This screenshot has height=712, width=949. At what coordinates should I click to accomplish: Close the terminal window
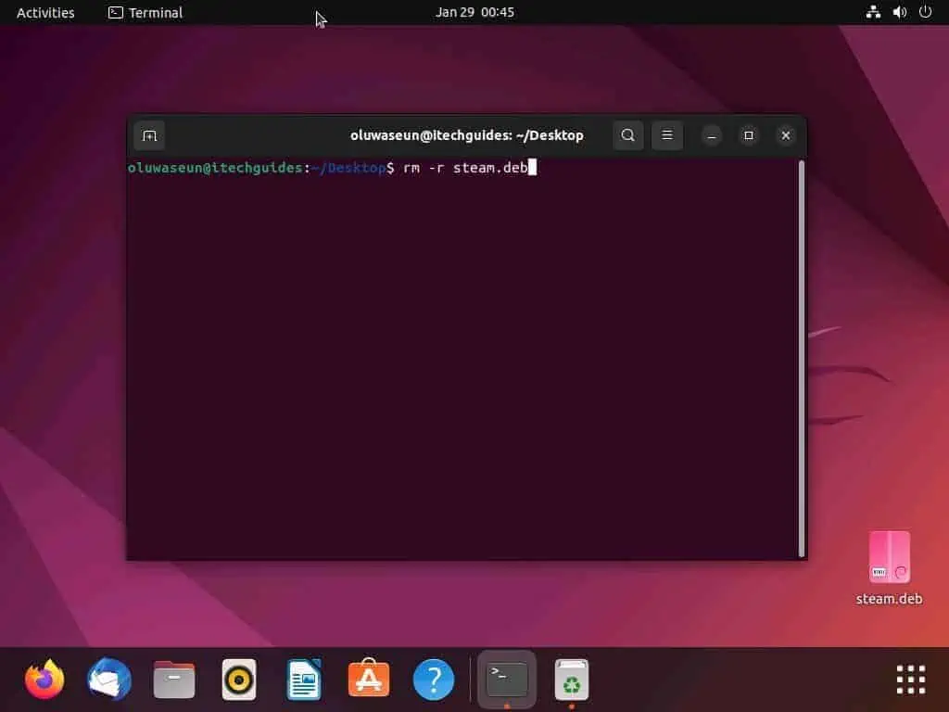pyautogui.click(x=786, y=135)
